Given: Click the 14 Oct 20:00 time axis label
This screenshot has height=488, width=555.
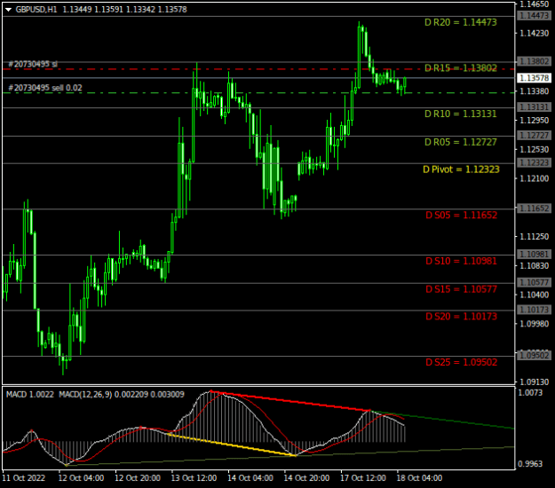Looking at the screenshot, I should pos(306,478).
